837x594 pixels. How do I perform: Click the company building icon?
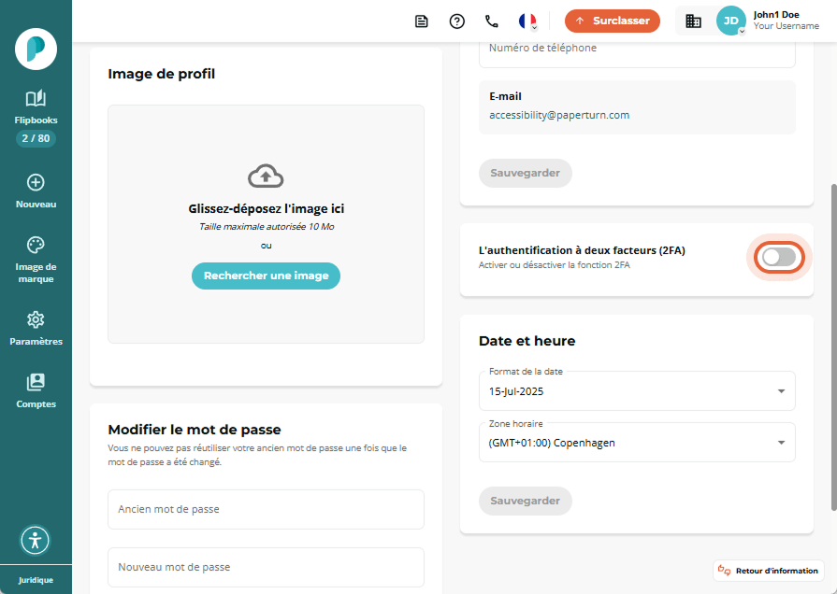pos(693,21)
